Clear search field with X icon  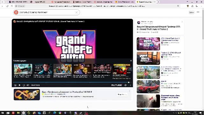(76, 12)
